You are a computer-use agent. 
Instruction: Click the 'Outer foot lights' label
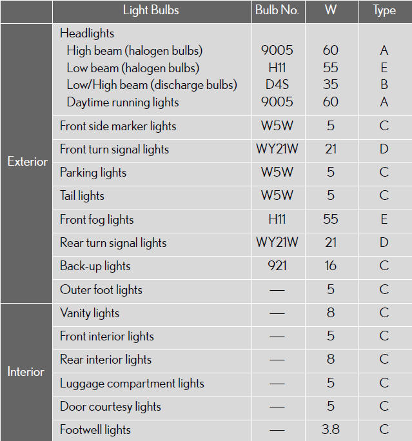101,290
